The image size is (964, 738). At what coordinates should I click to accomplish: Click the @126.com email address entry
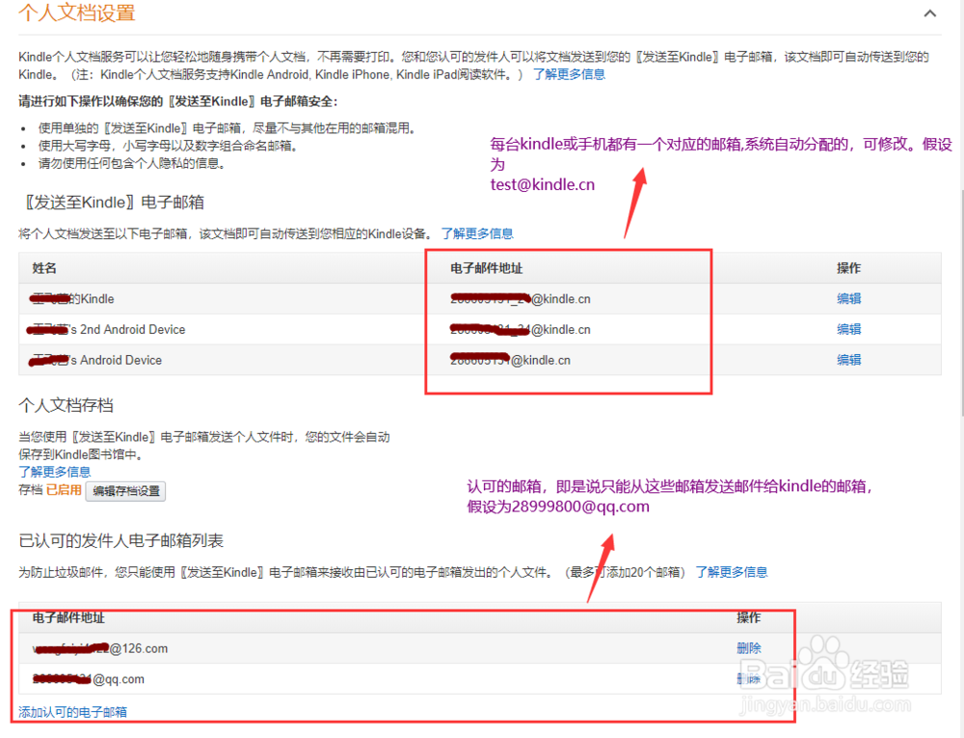coord(99,648)
